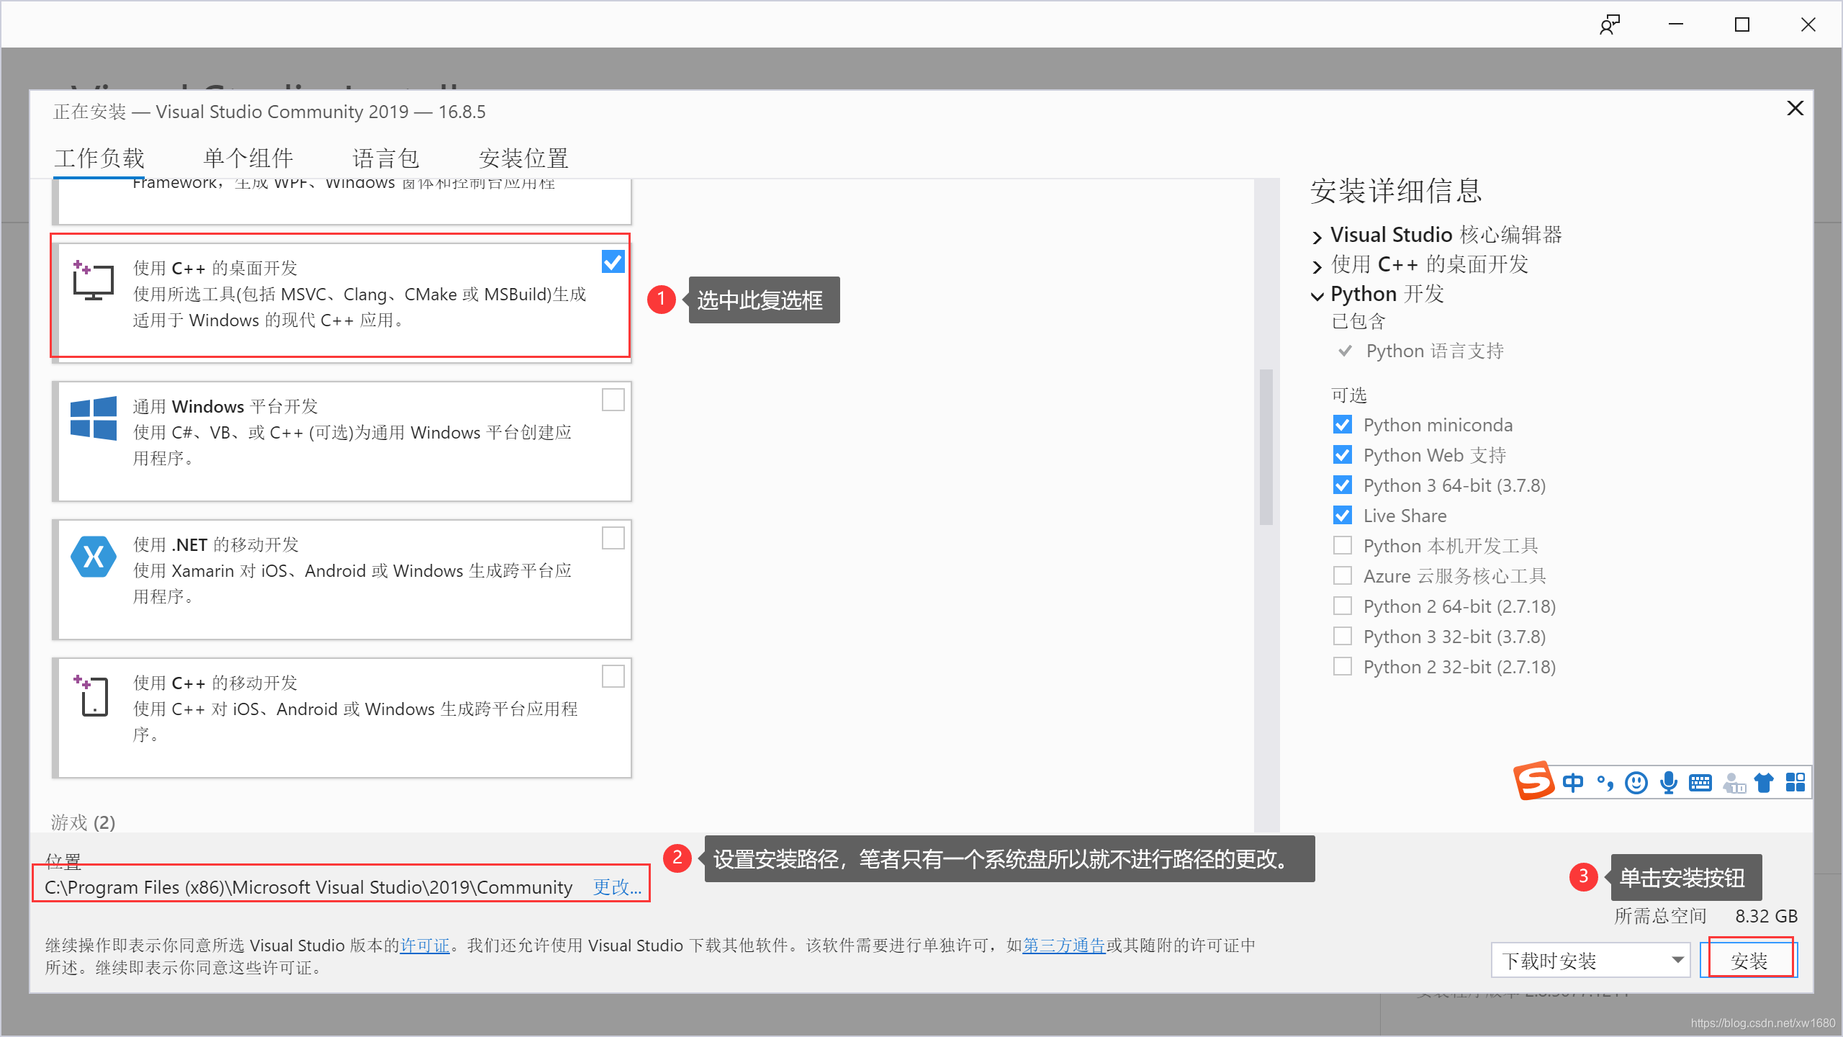Click the Sogou user account icon
The height and width of the screenshot is (1037, 1843).
1734,783
